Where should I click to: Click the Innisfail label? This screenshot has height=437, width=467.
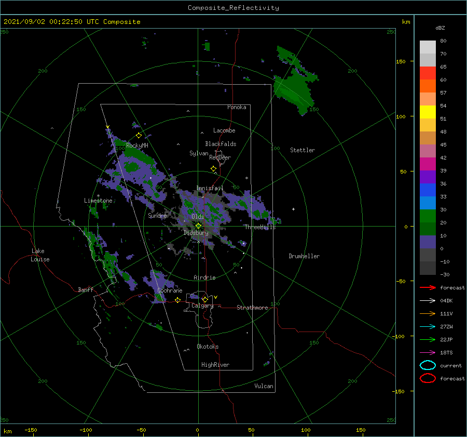point(210,188)
